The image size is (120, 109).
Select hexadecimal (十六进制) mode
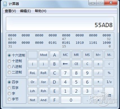16,55
